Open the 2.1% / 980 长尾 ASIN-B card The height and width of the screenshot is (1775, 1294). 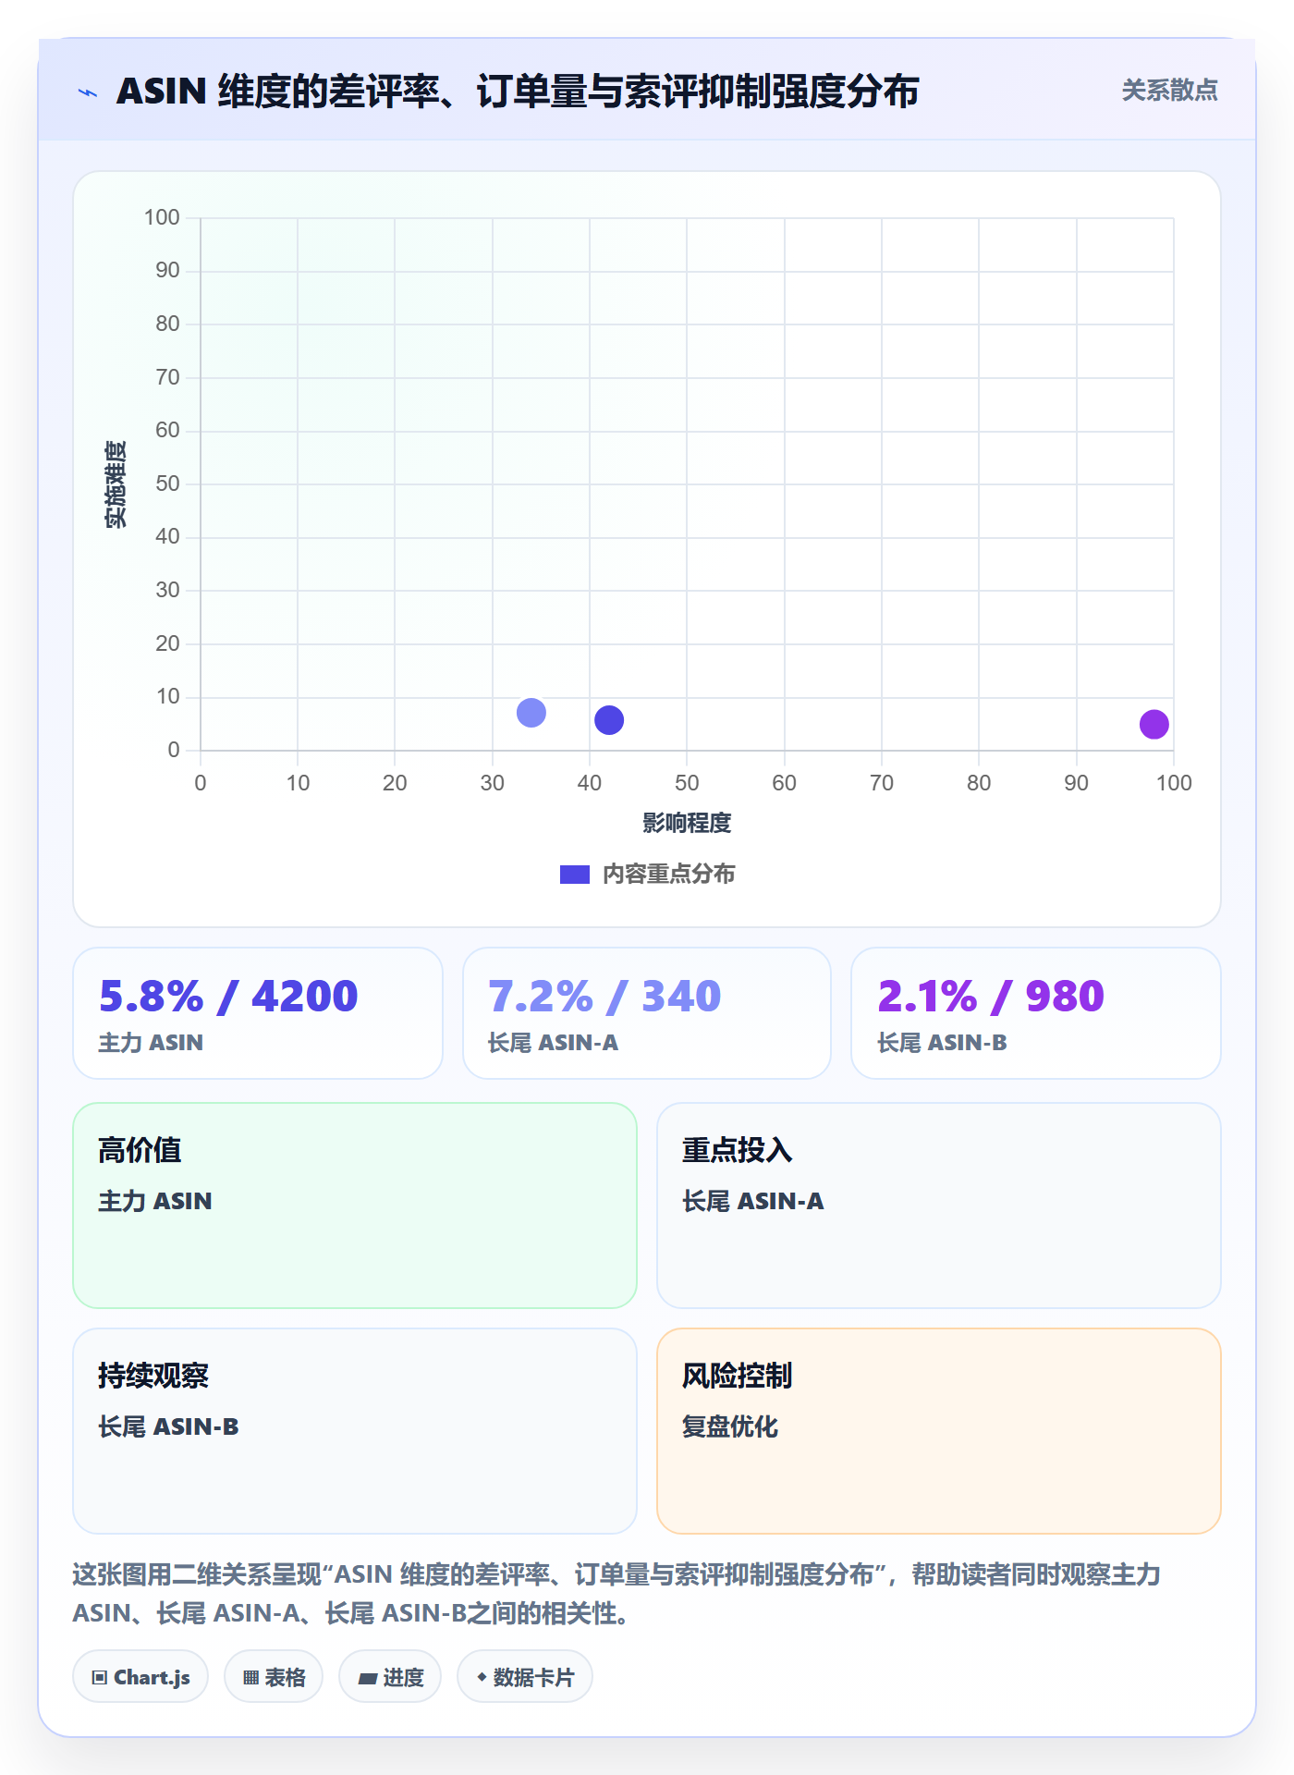[1036, 1013]
